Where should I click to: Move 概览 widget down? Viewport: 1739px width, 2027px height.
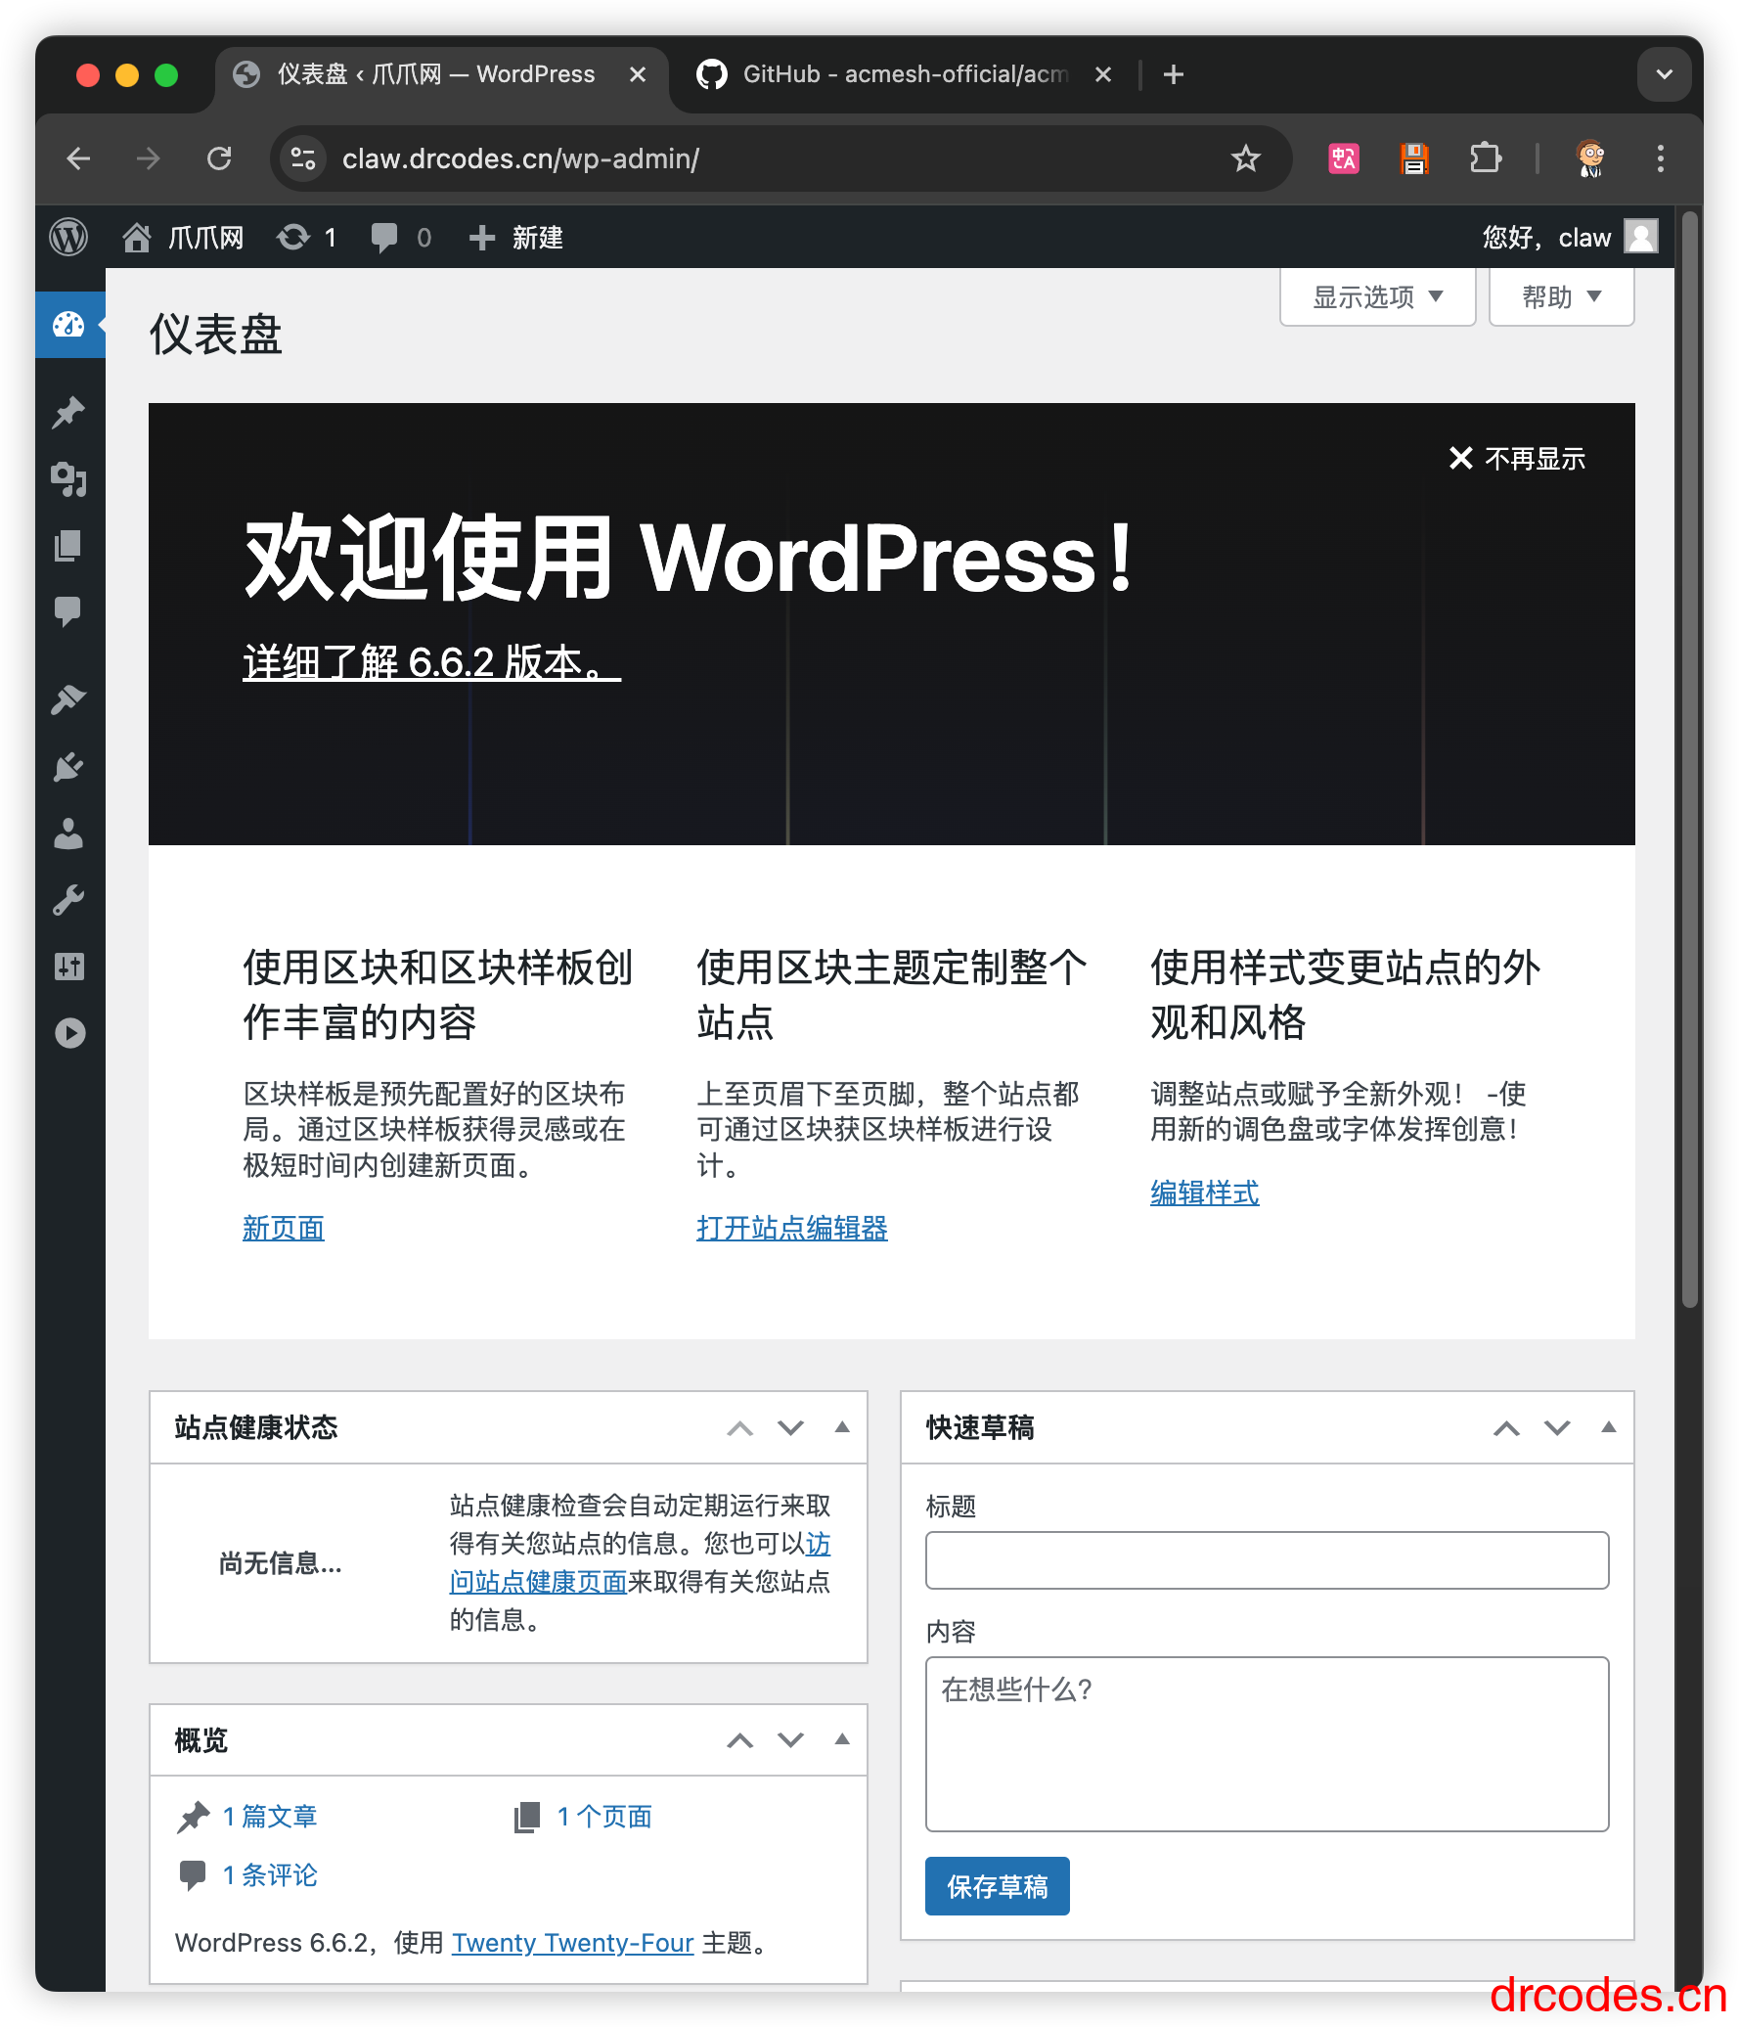pos(791,1740)
